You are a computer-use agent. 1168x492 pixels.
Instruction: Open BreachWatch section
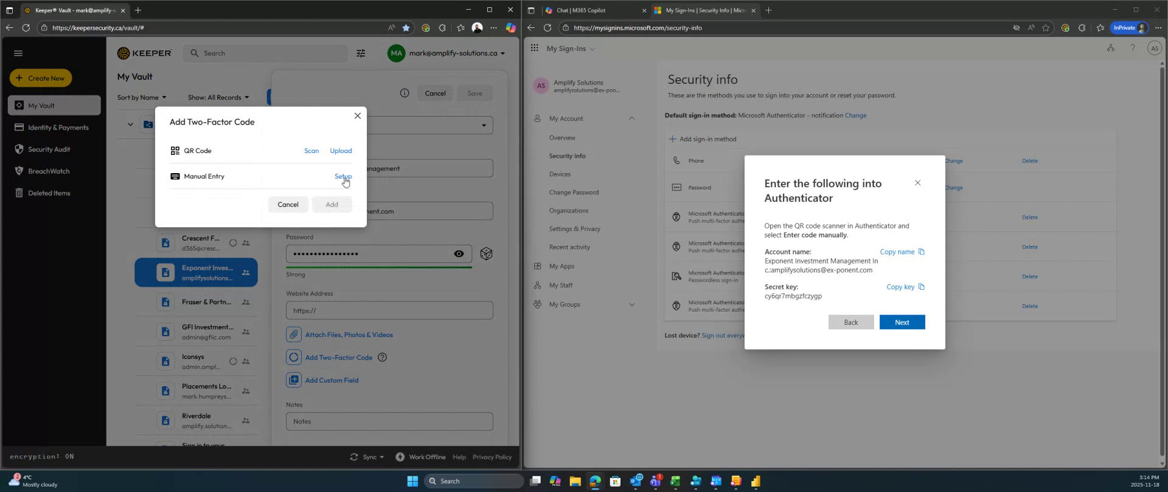[x=54, y=171]
